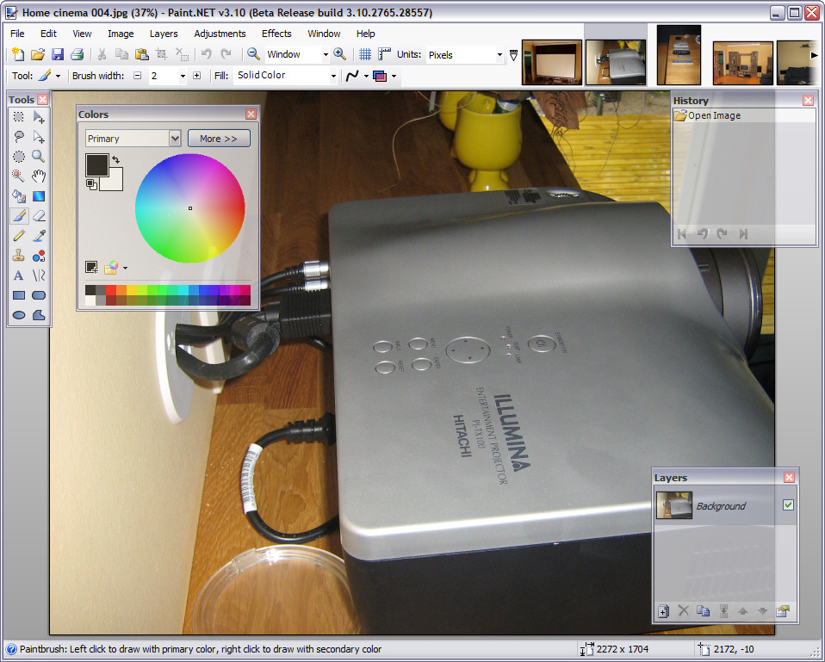
Task: Open the Primary color selector dropdown
Action: [175, 139]
